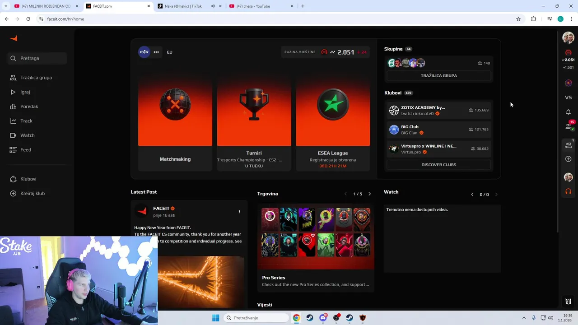Click the FACEIT logo in sidebar
The width and height of the screenshot is (578, 325).
tap(14, 38)
